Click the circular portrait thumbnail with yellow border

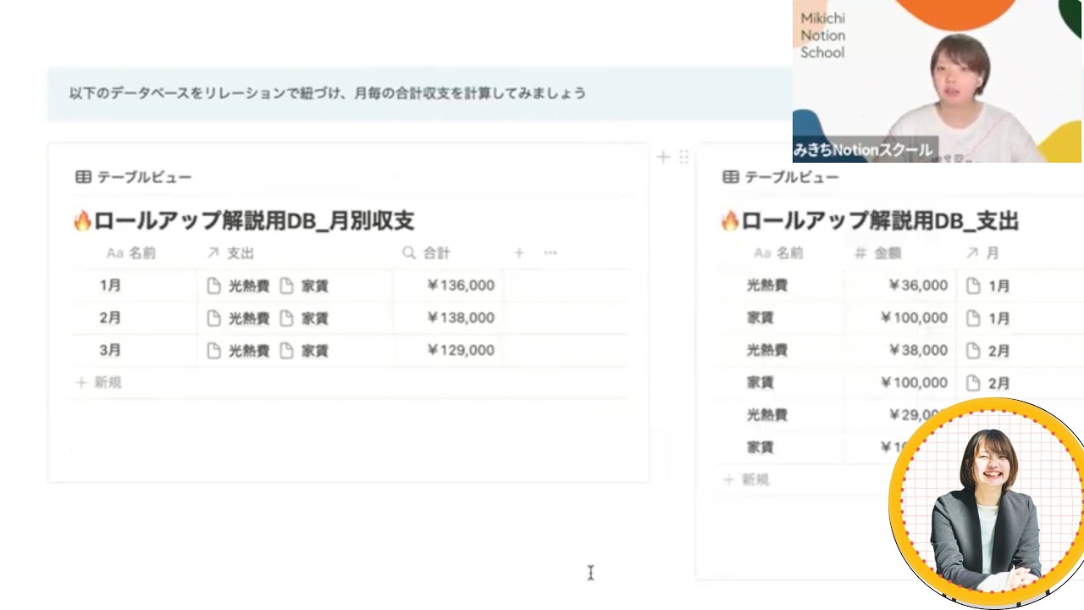pos(987,503)
